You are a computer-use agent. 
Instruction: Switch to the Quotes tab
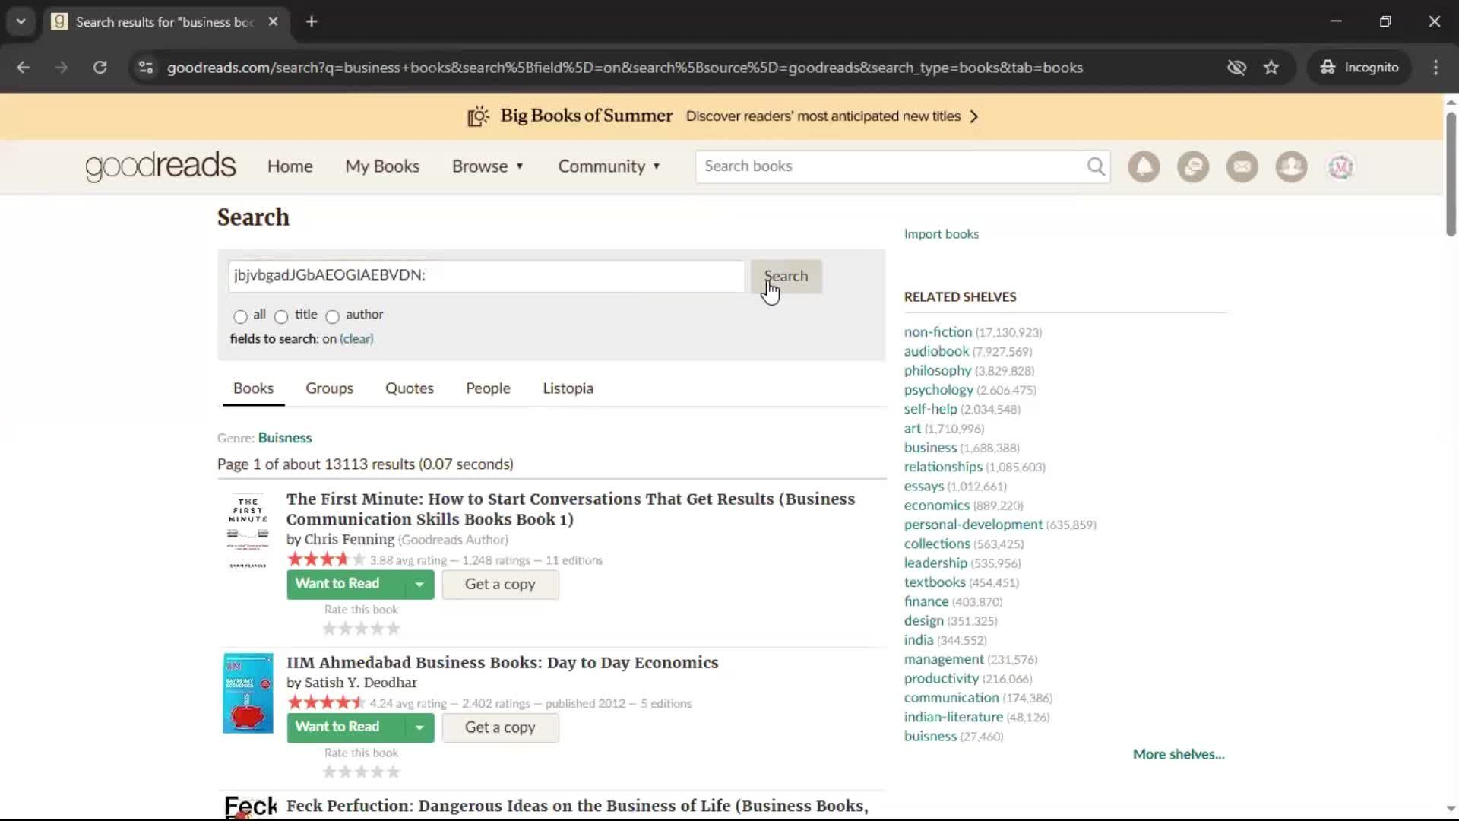click(x=410, y=388)
